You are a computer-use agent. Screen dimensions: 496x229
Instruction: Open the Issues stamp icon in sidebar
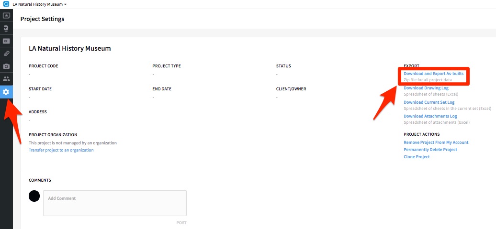6,28
